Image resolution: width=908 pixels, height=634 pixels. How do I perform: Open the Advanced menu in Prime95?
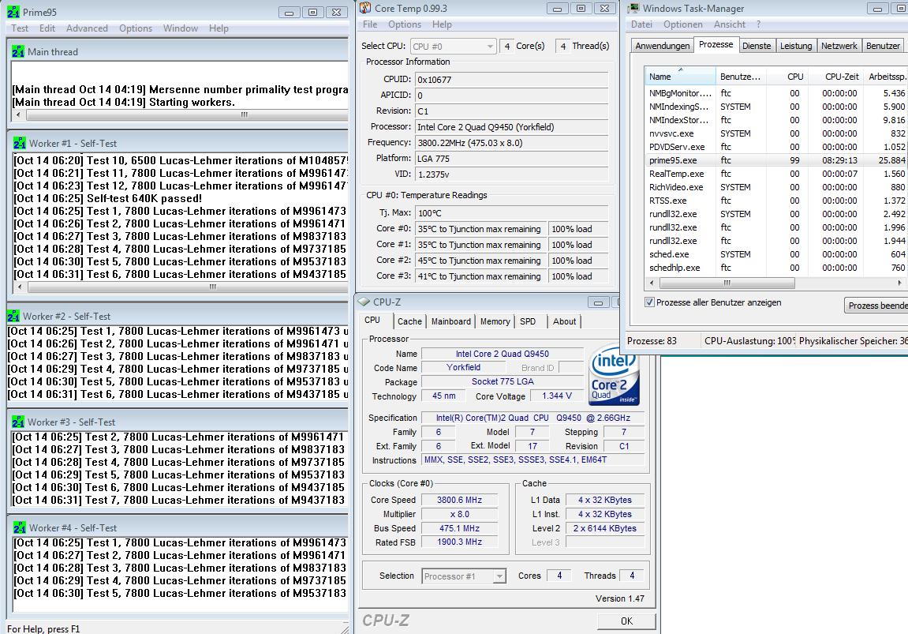(x=87, y=28)
